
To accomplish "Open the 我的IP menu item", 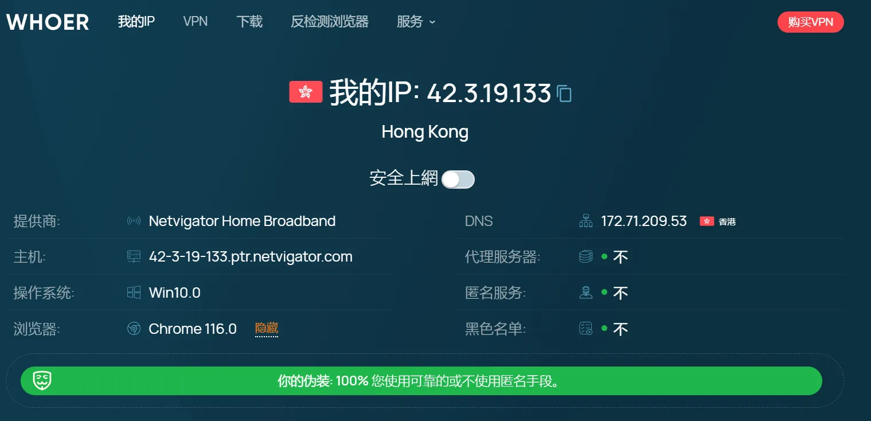I will pos(136,22).
